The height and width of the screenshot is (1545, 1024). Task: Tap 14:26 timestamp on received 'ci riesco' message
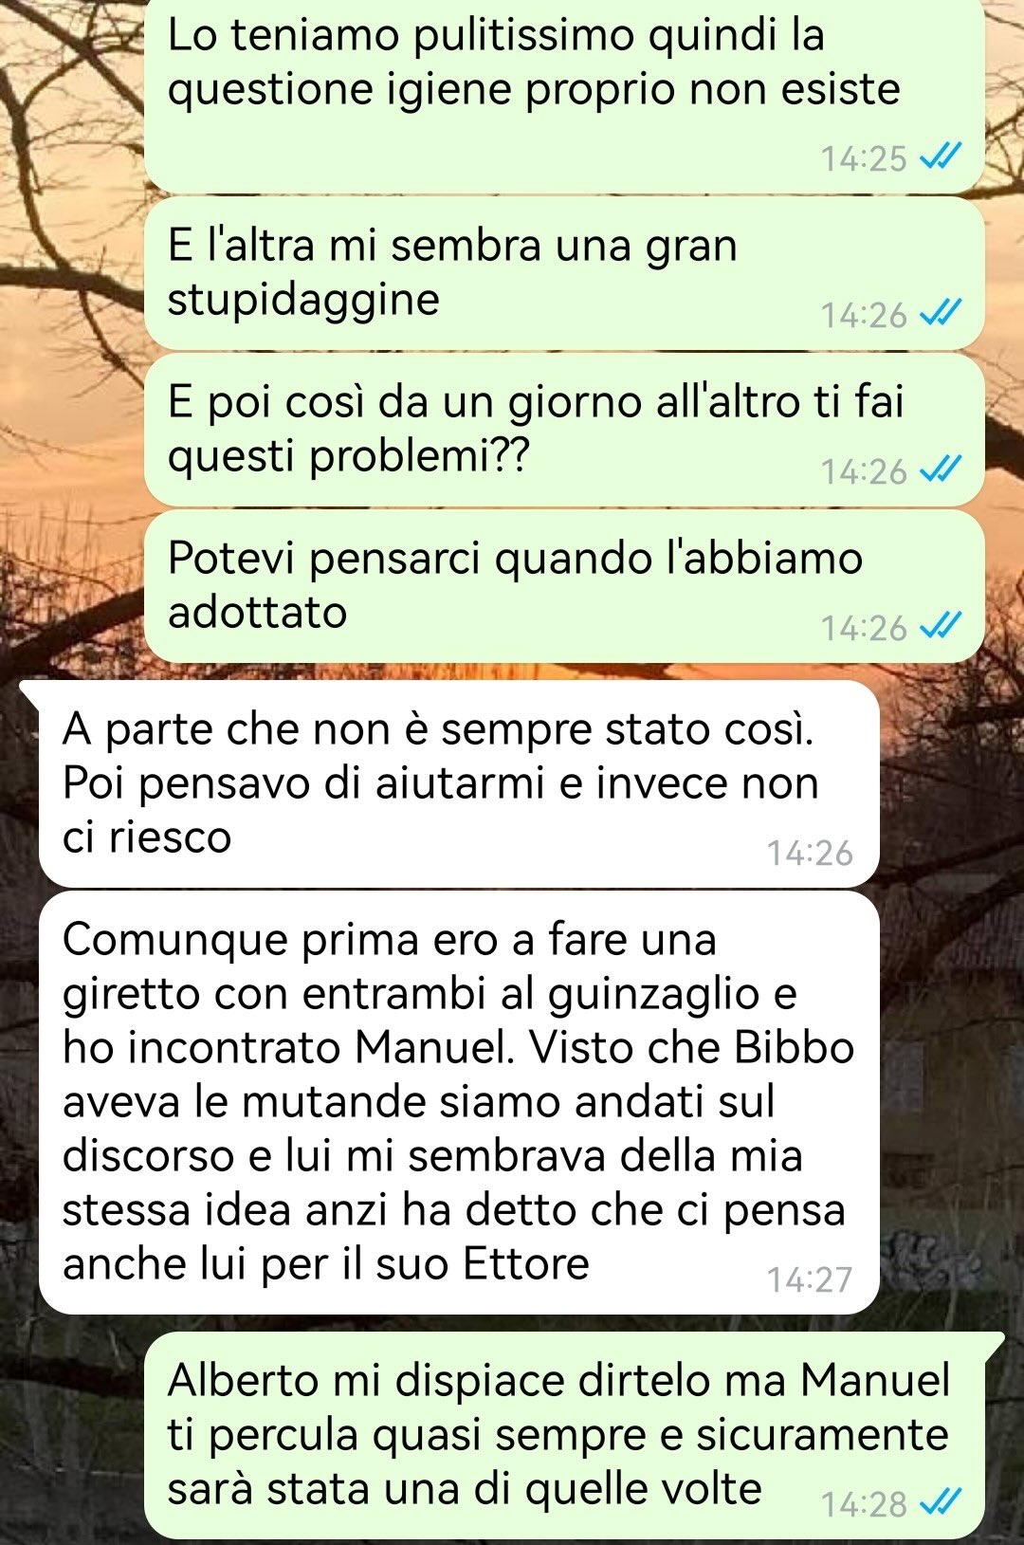pyautogui.click(x=810, y=853)
